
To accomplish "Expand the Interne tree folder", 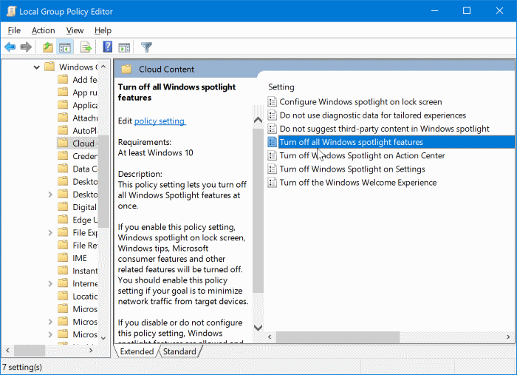I will (50, 283).
